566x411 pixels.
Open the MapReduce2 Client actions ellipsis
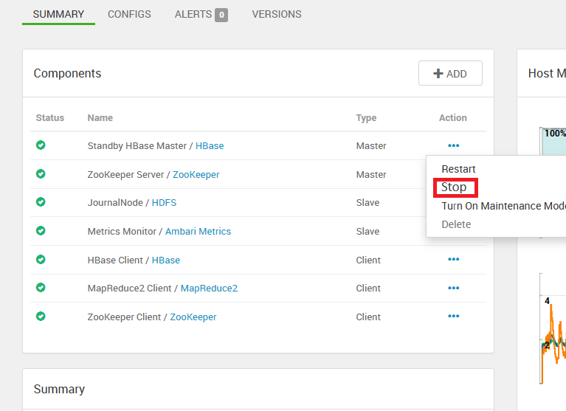coord(453,288)
